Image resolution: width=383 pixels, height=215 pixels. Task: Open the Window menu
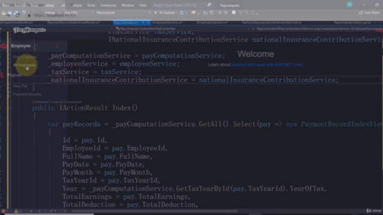pos(127,5)
